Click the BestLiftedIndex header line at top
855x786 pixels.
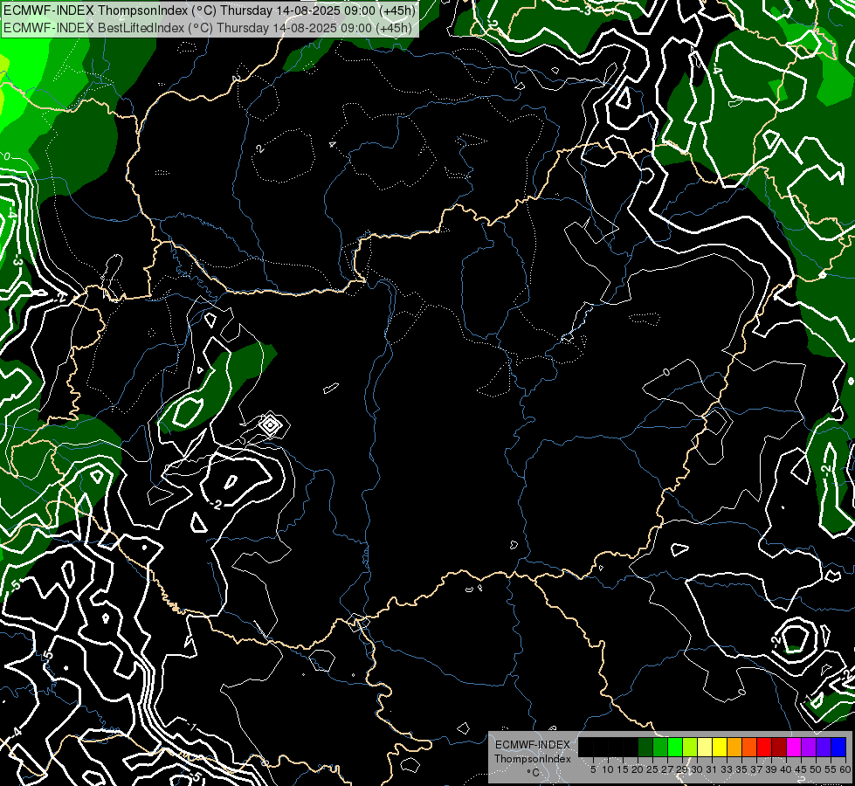tap(208, 28)
